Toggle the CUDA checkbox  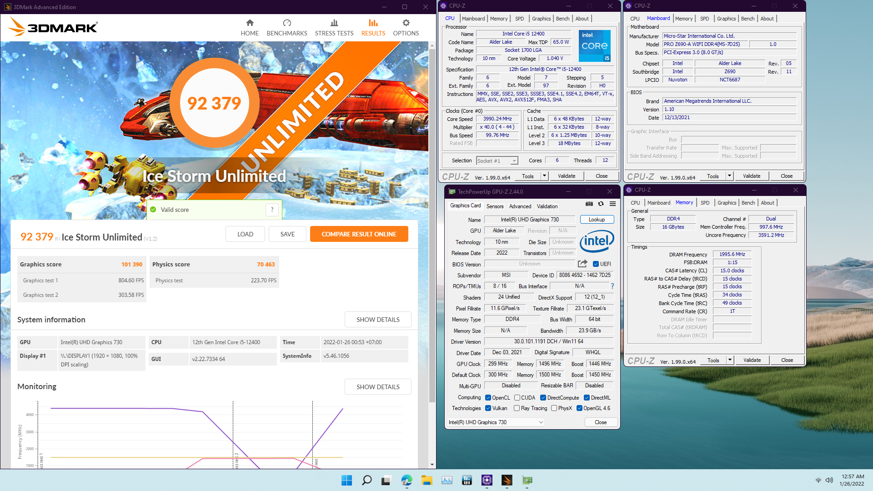coord(517,398)
